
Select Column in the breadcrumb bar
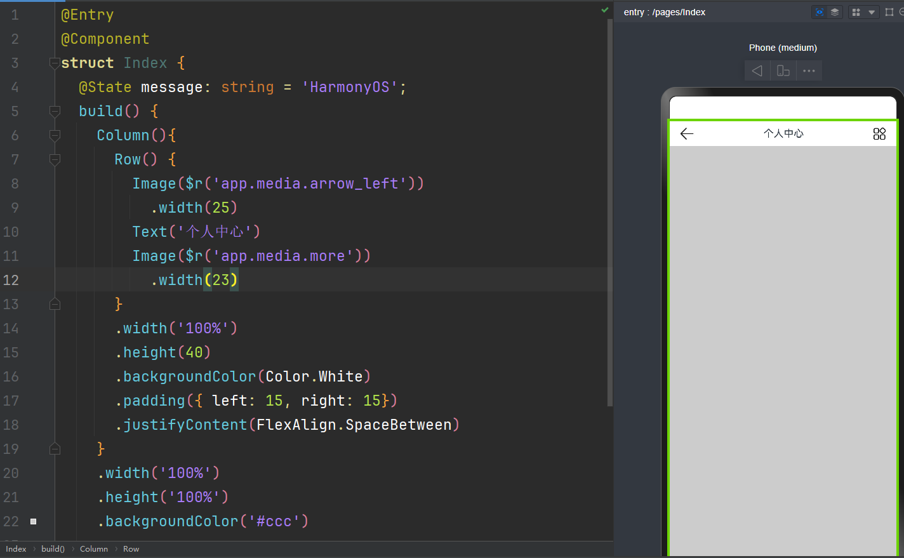(94, 549)
